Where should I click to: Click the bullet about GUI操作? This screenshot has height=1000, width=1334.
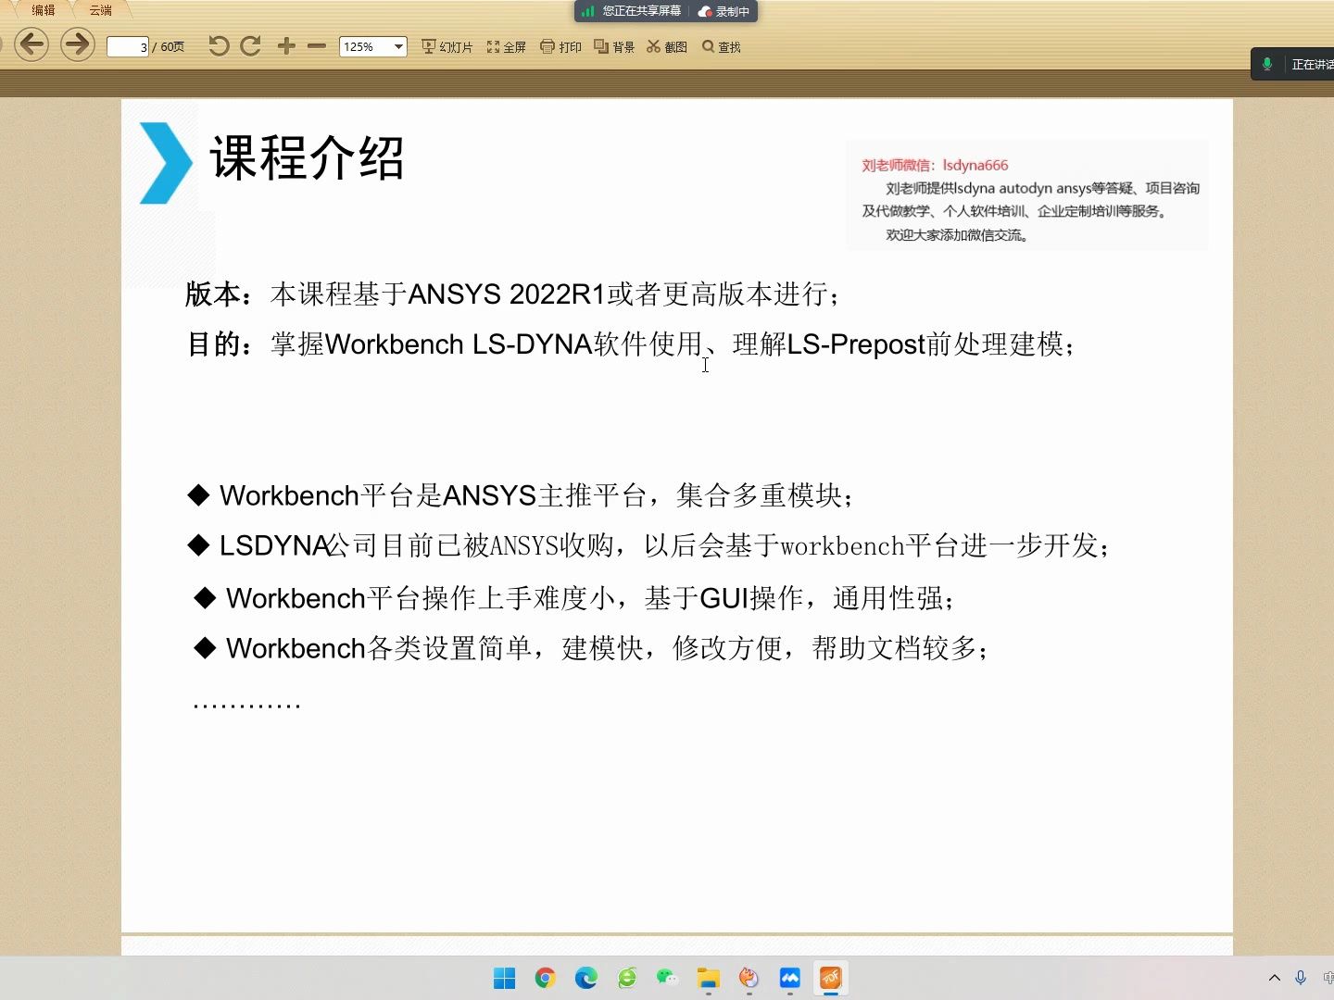(x=574, y=598)
